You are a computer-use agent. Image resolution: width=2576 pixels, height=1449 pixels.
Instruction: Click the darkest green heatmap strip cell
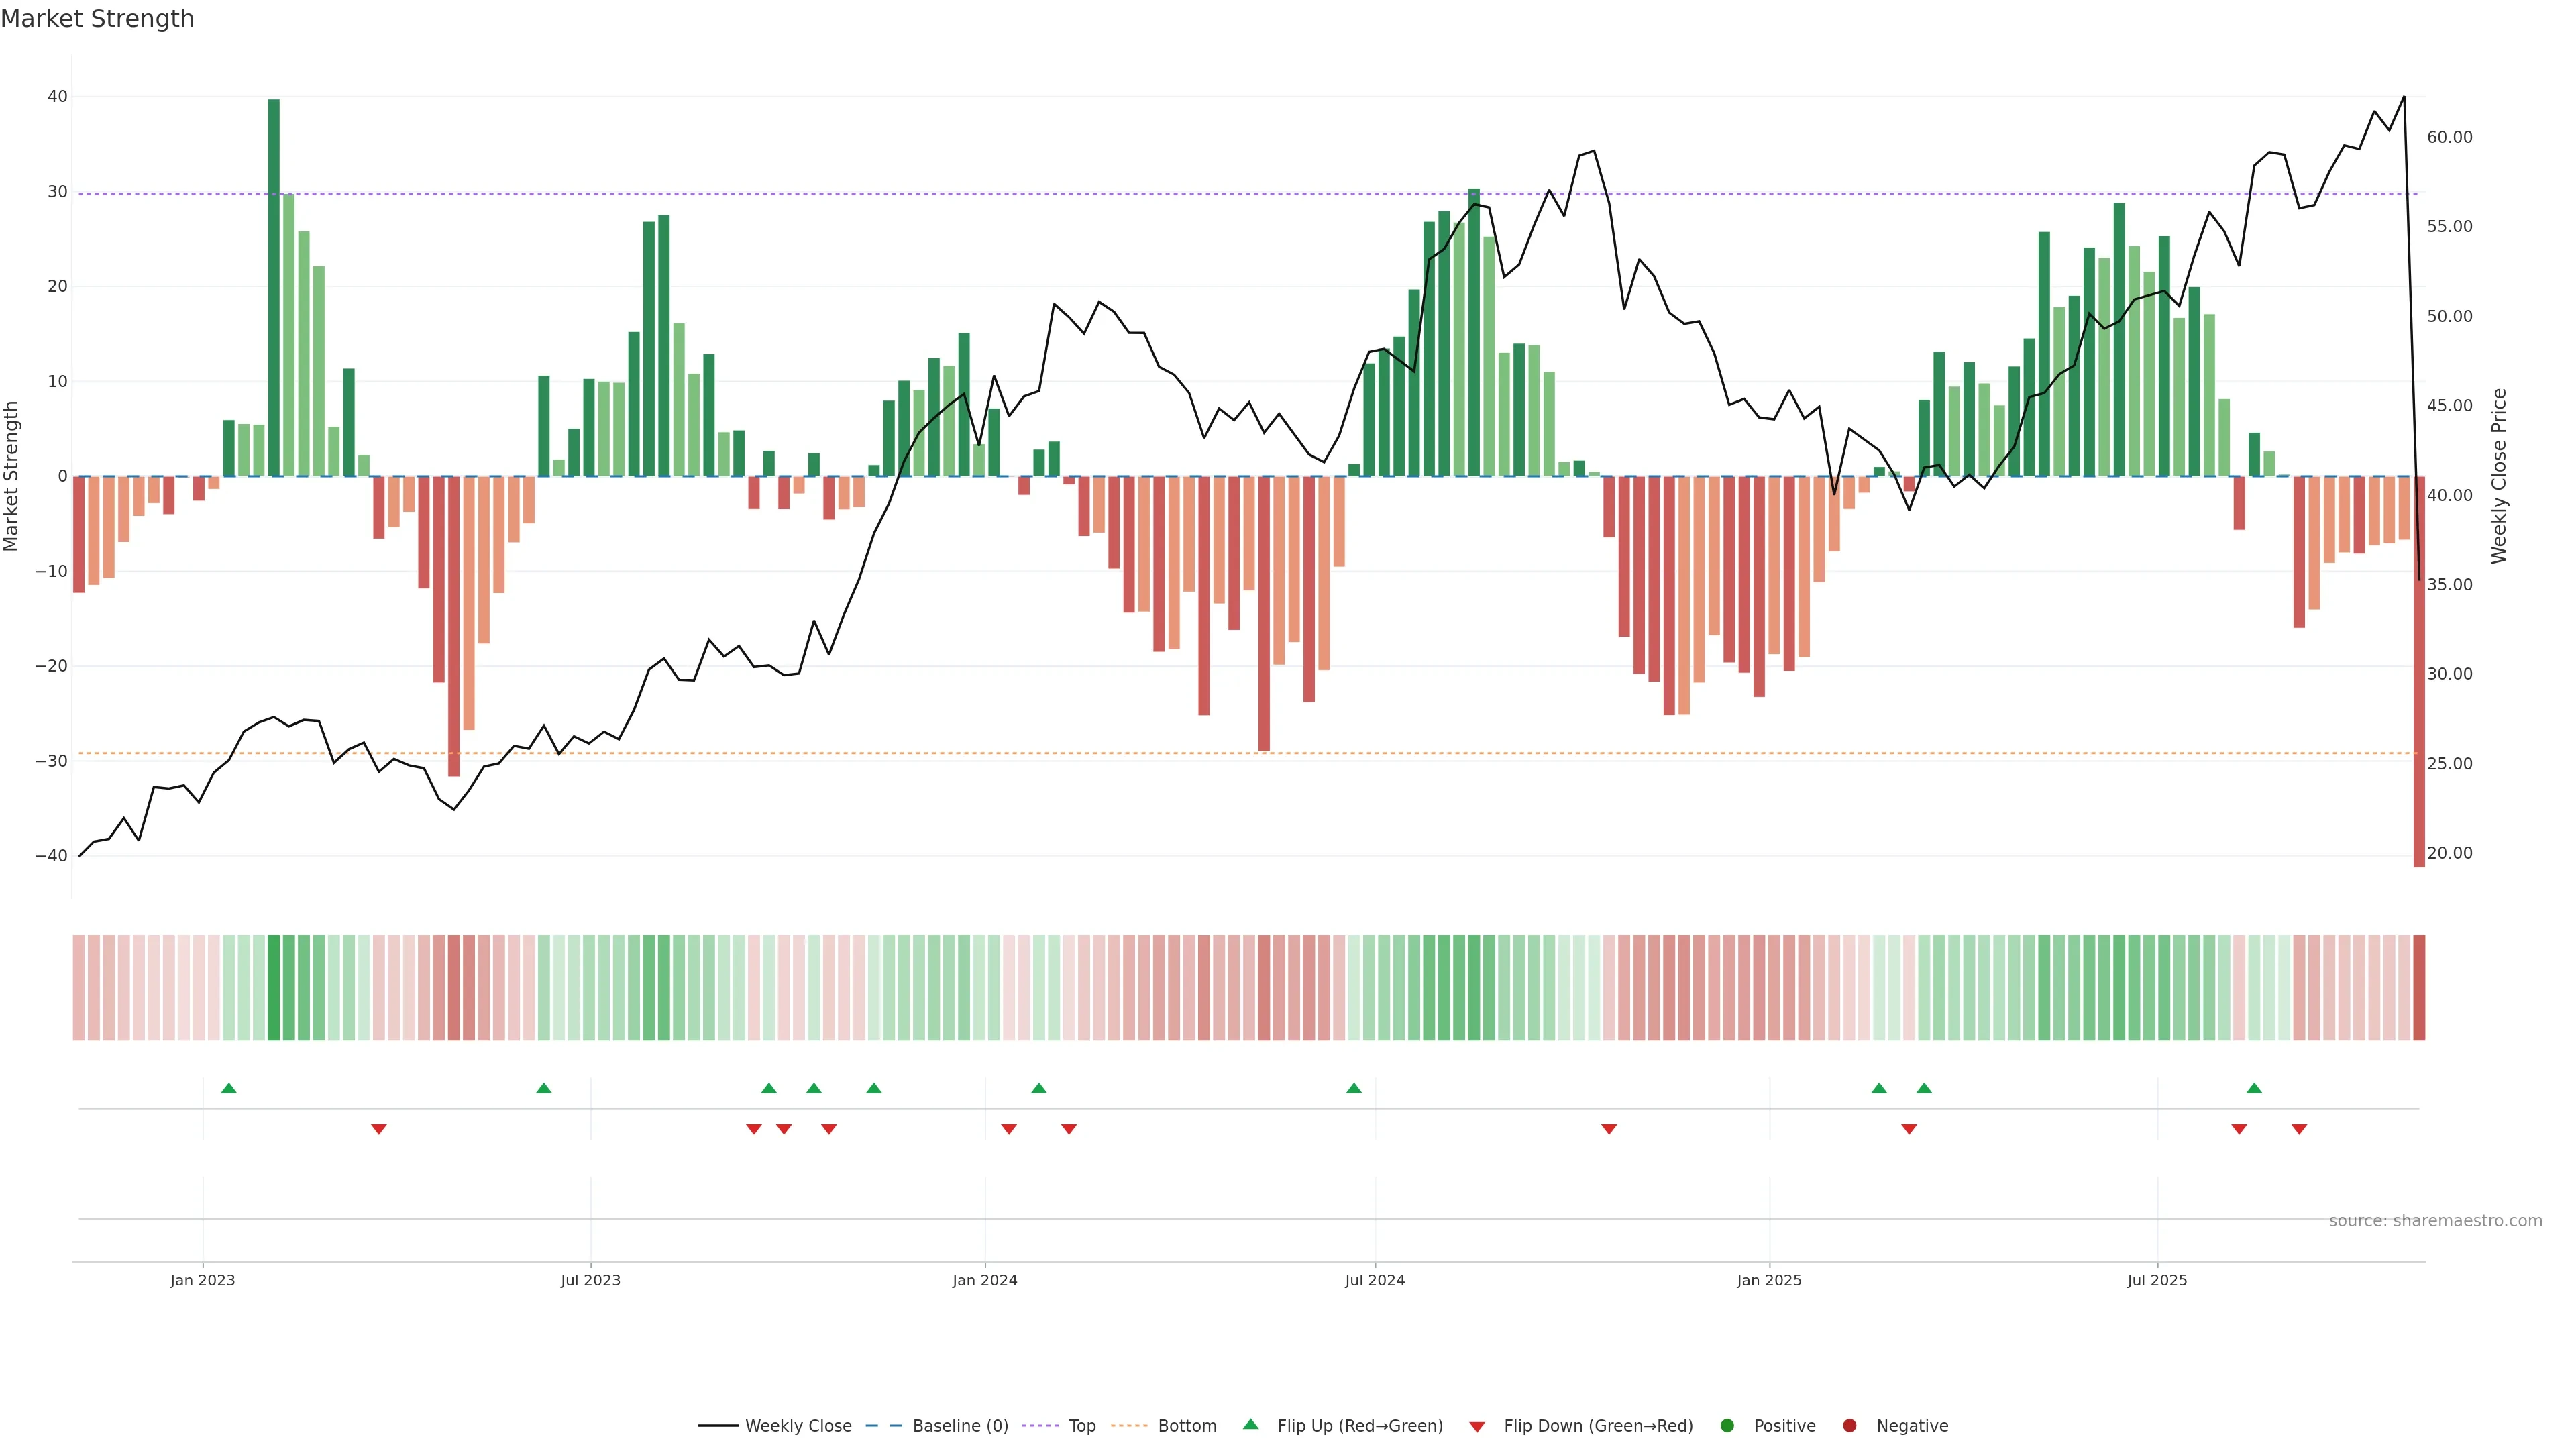tap(274, 988)
